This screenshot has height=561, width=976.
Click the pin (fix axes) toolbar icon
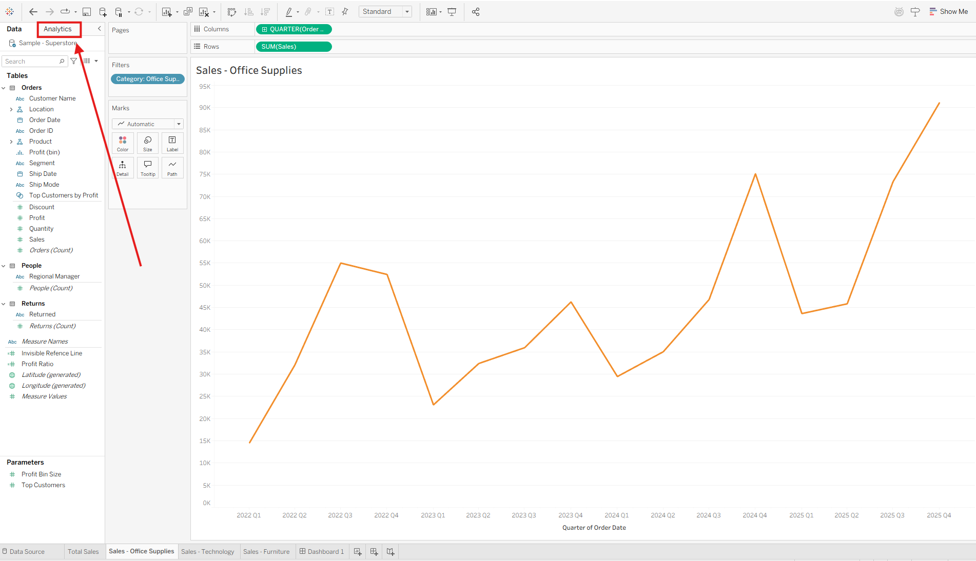pos(345,12)
